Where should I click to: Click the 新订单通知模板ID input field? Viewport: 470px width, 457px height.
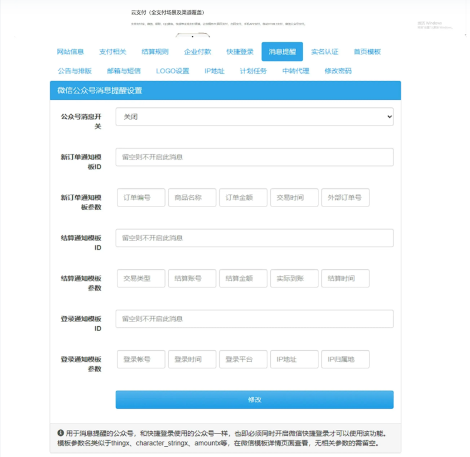[256, 157]
